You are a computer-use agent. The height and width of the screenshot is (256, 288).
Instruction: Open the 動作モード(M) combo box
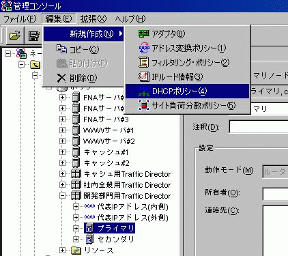tap(275, 171)
